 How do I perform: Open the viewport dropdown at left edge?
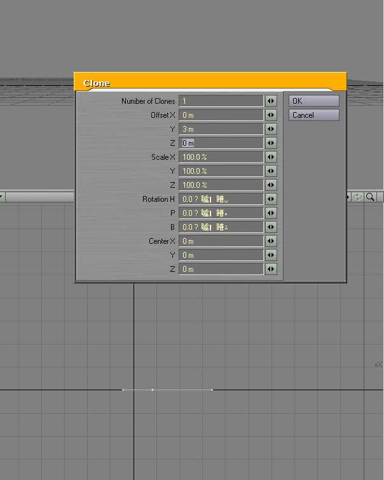tap(2, 197)
